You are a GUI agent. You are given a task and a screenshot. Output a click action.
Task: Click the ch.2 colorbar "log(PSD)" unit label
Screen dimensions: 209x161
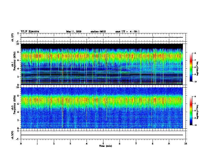(198, 112)
